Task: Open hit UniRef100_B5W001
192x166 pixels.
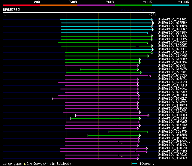Action: click(172, 89)
